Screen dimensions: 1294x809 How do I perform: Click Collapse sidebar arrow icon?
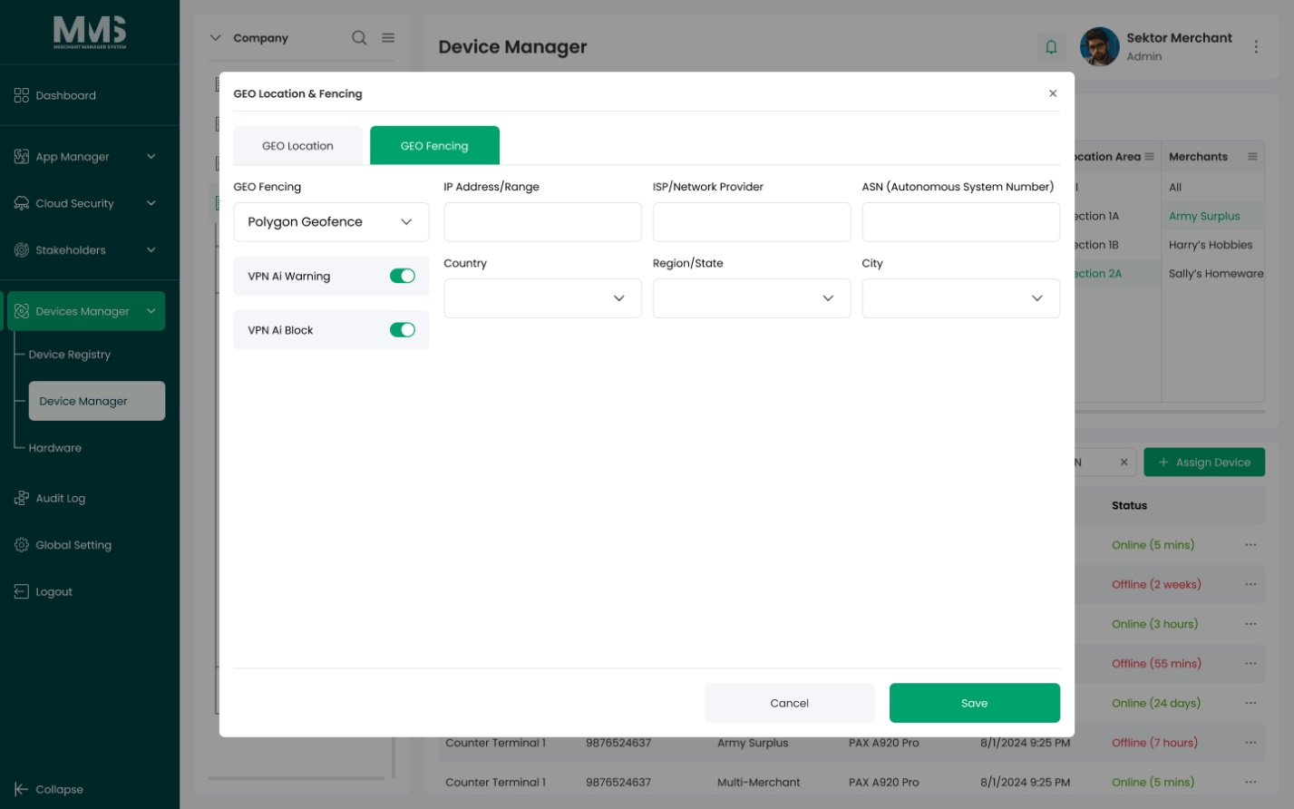click(x=22, y=789)
